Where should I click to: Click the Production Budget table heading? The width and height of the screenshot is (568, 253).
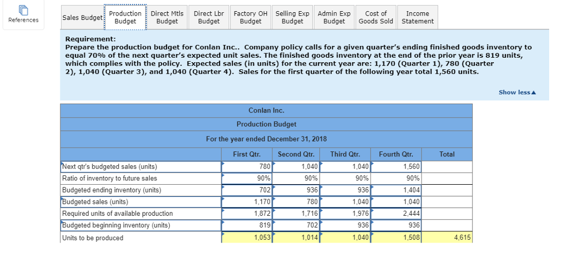(x=266, y=124)
